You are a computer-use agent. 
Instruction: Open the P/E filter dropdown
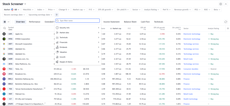click(92, 10)
